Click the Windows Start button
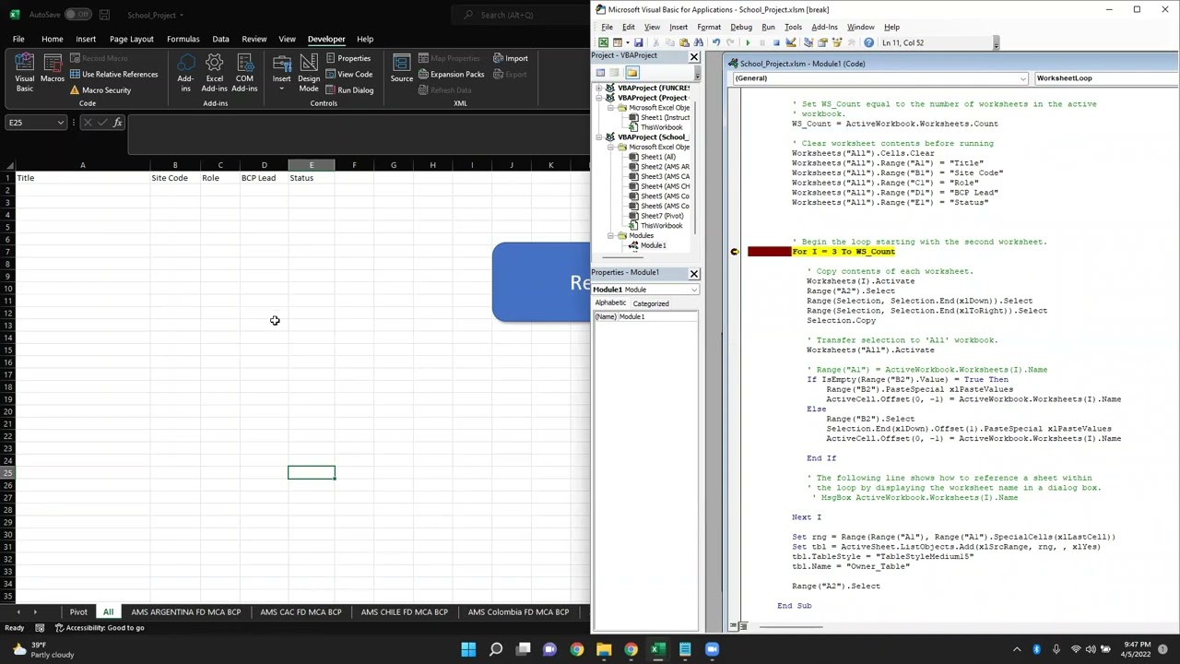 click(468, 649)
